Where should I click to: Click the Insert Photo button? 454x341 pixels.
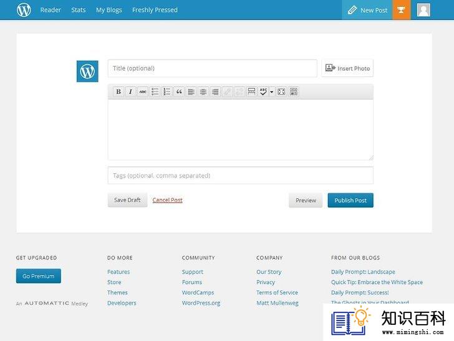tap(347, 69)
